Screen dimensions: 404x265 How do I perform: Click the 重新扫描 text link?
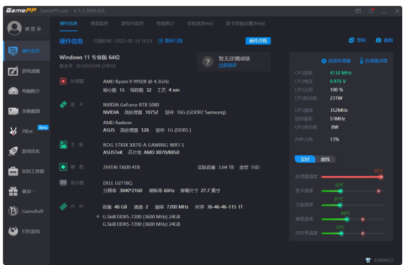pyautogui.click(x=174, y=41)
